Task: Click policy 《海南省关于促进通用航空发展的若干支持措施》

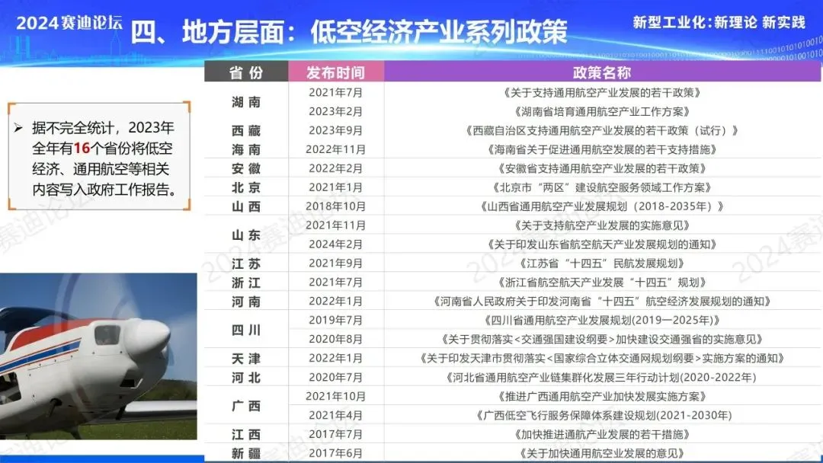Action: 602,149
